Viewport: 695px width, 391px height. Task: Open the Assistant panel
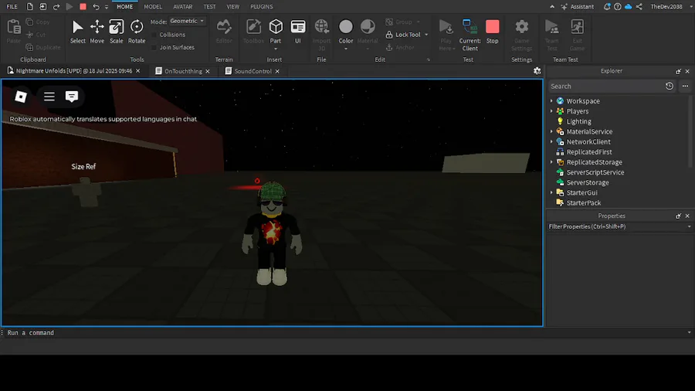point(578,7)
